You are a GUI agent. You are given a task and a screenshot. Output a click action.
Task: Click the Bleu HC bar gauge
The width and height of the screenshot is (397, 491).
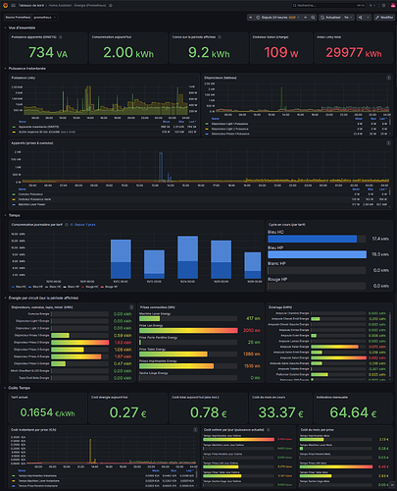point(317,239)
